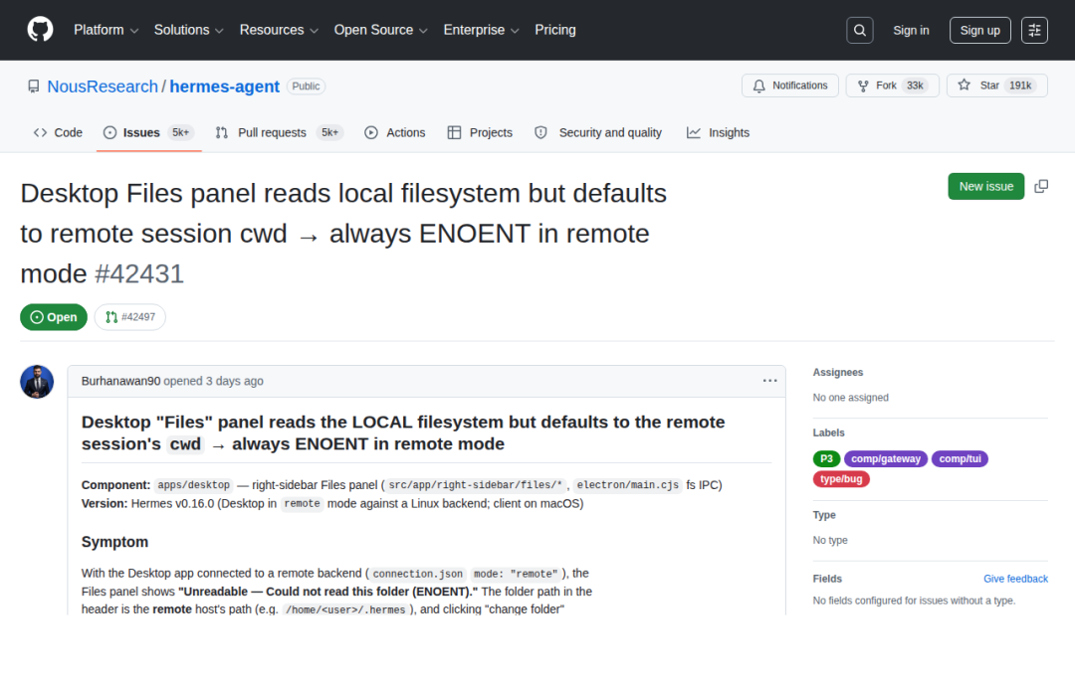1075x688 pixels.
Task: Click the connection.json code snippet
Action: [x=417, y=574]
